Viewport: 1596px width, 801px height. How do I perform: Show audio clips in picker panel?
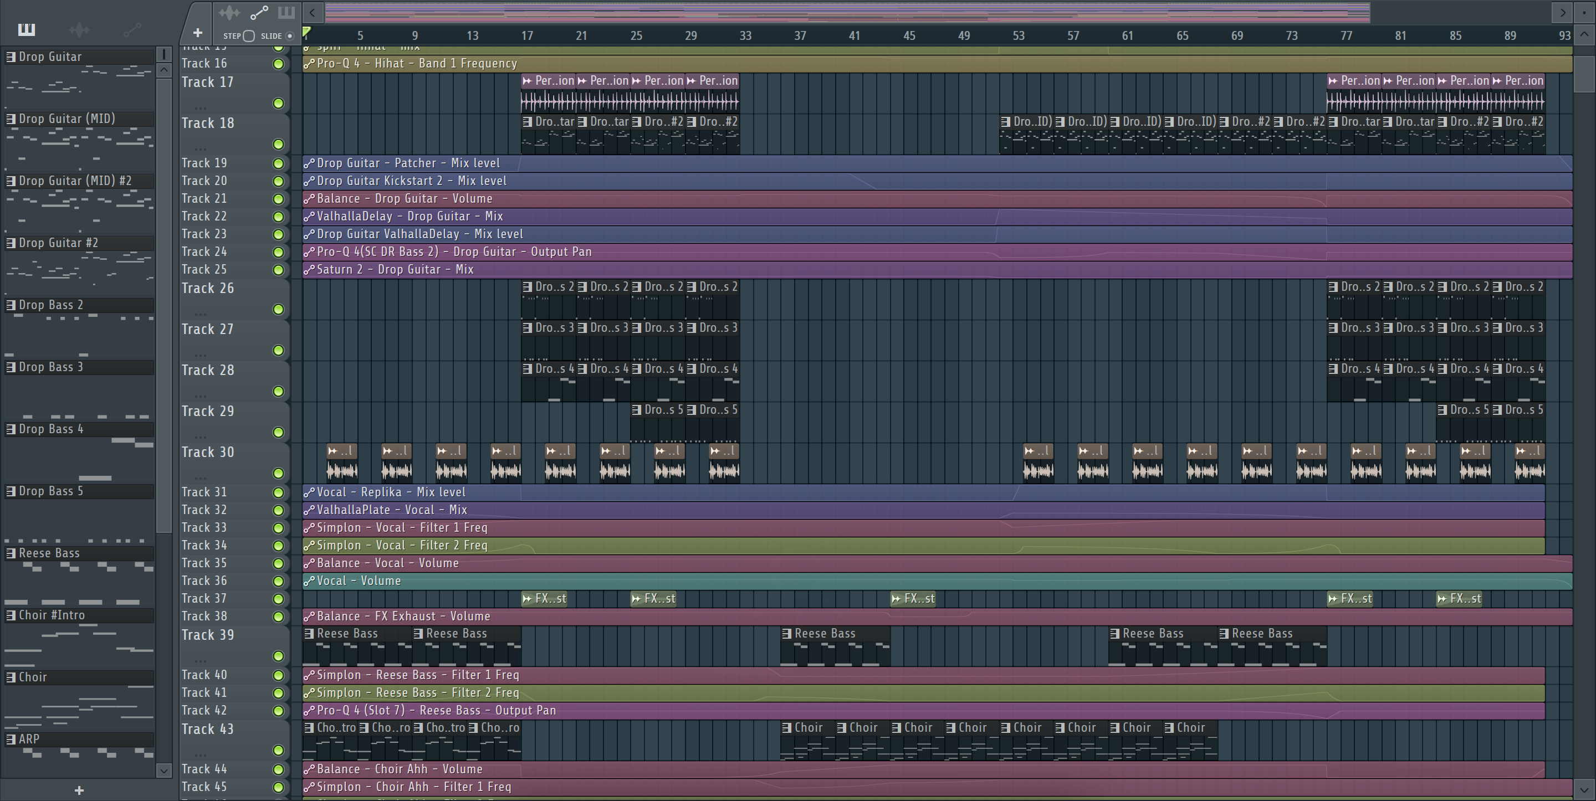click(x=79, y=29)
